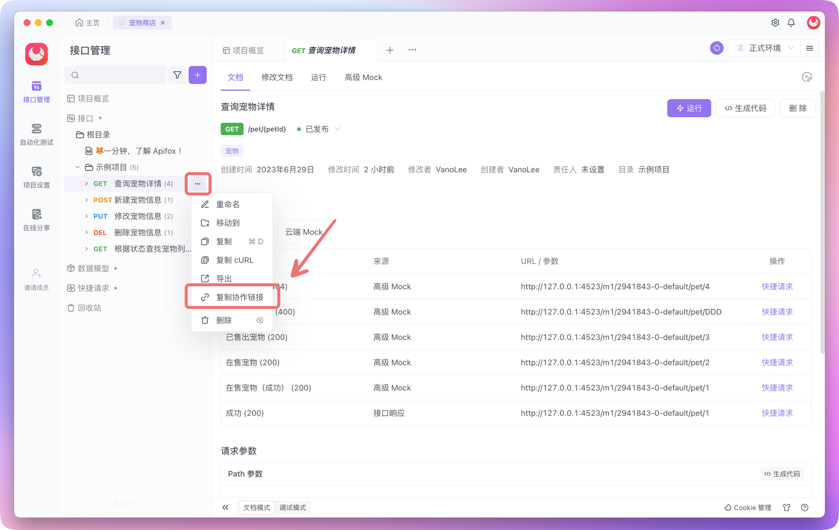Image resolution: width=839 pixels, height=530 pixels.
Task: Select 移动到 in context menu
Action: tap(232, 223)
